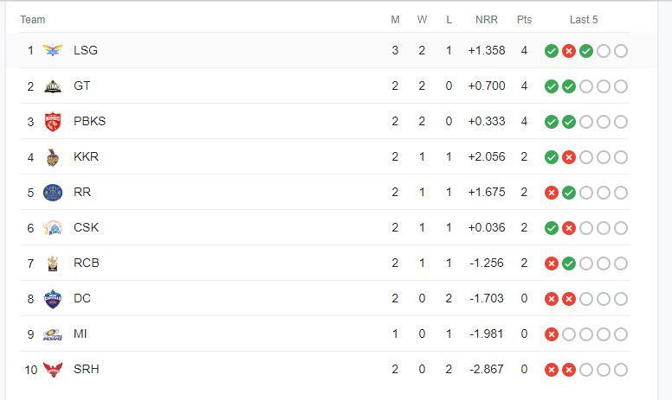Open the LSG team name link

pos(86,50)
